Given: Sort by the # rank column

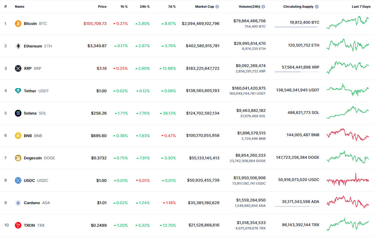Looking at the screenshot, I should coord(5,7).
